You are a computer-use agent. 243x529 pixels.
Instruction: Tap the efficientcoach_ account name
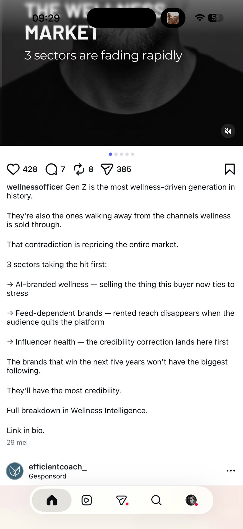pyautogui.click(x=58, y=467)
